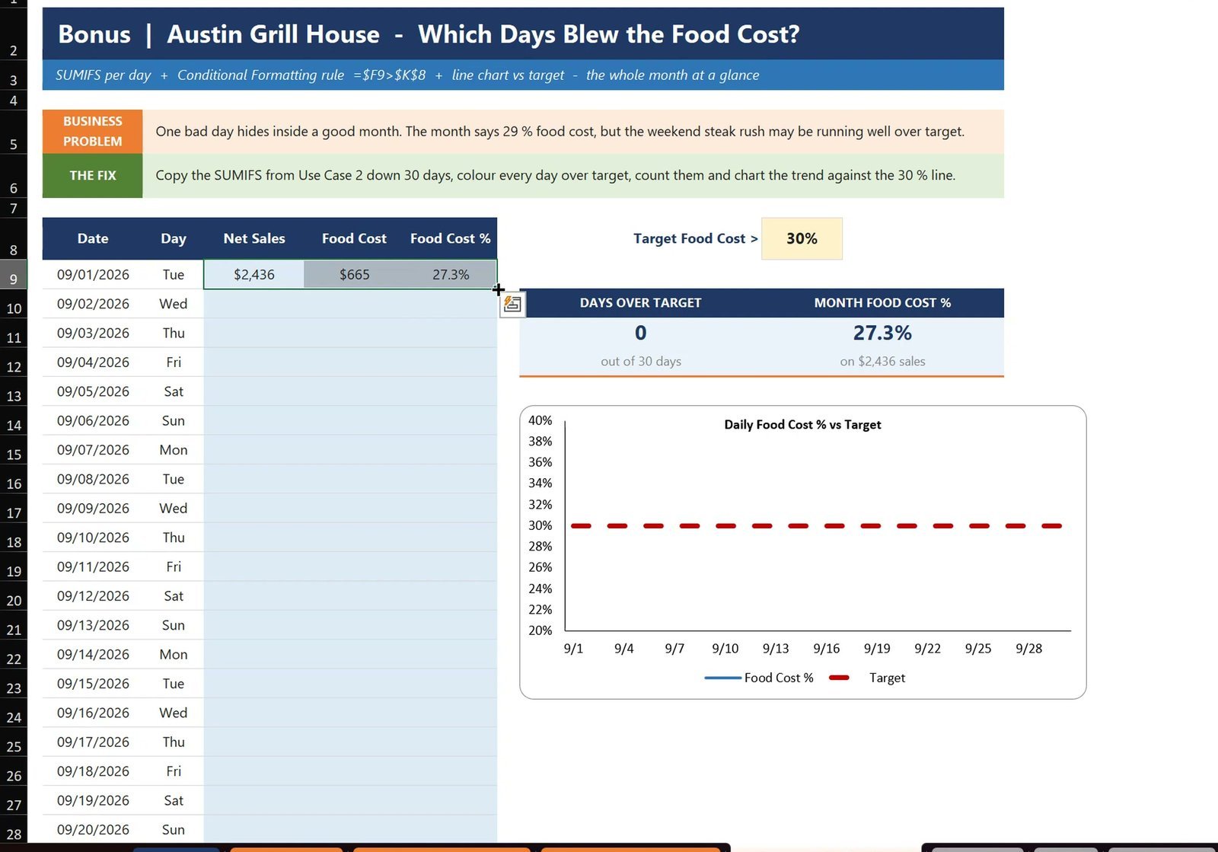This screenshot has height=852, width=1218.
Task: Select the Fri cell next to 09/18/2026
Action: click(x=174, y=771)
